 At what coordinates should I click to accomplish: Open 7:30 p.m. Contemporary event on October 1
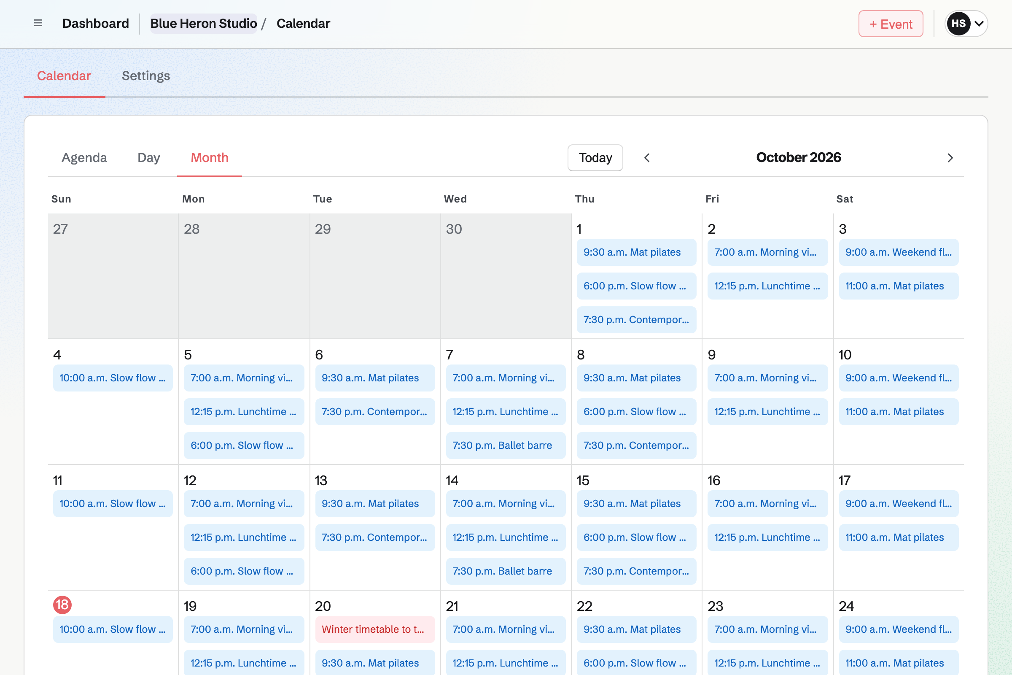636,320
